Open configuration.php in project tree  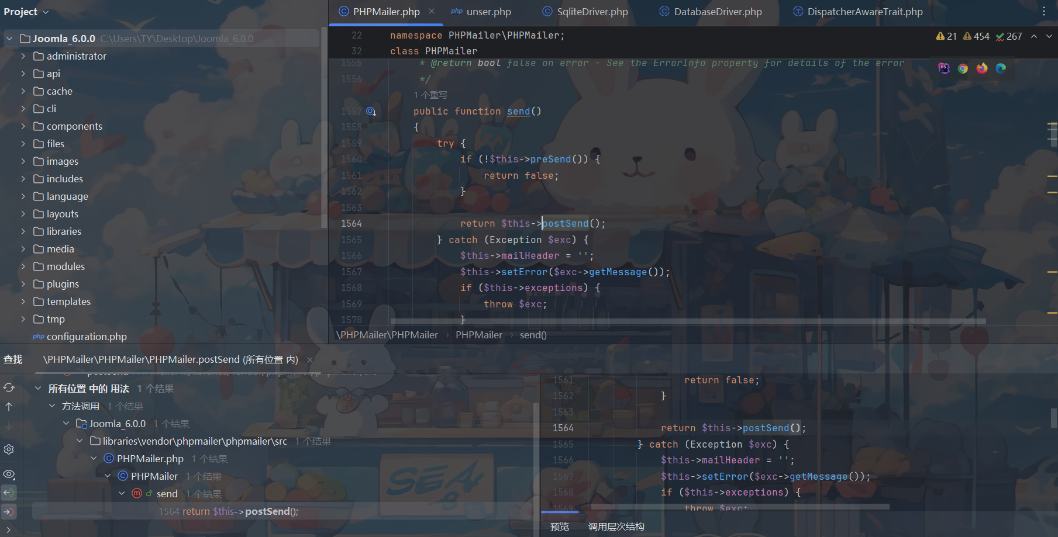tap(87, 337)
